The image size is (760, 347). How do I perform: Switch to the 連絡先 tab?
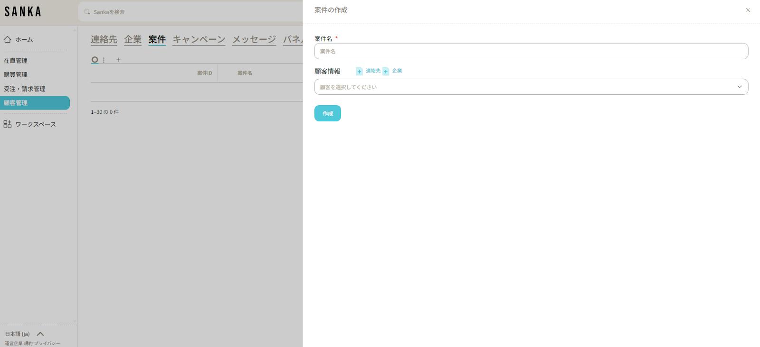(x=104, y=39)
